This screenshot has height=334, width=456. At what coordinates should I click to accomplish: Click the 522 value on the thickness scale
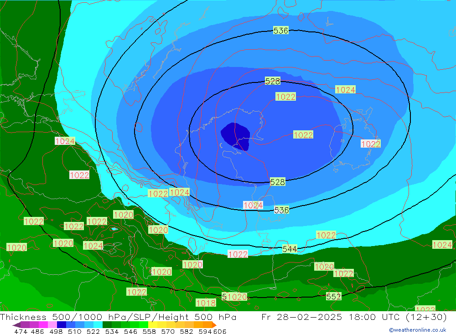pyautogui.click(x=93, y=331)
